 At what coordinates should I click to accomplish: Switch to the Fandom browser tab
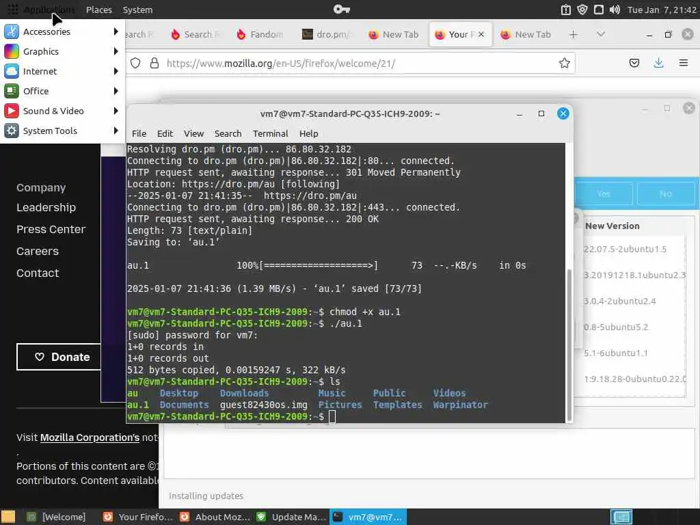coord(260,34)
